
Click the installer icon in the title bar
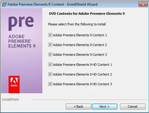4,4
